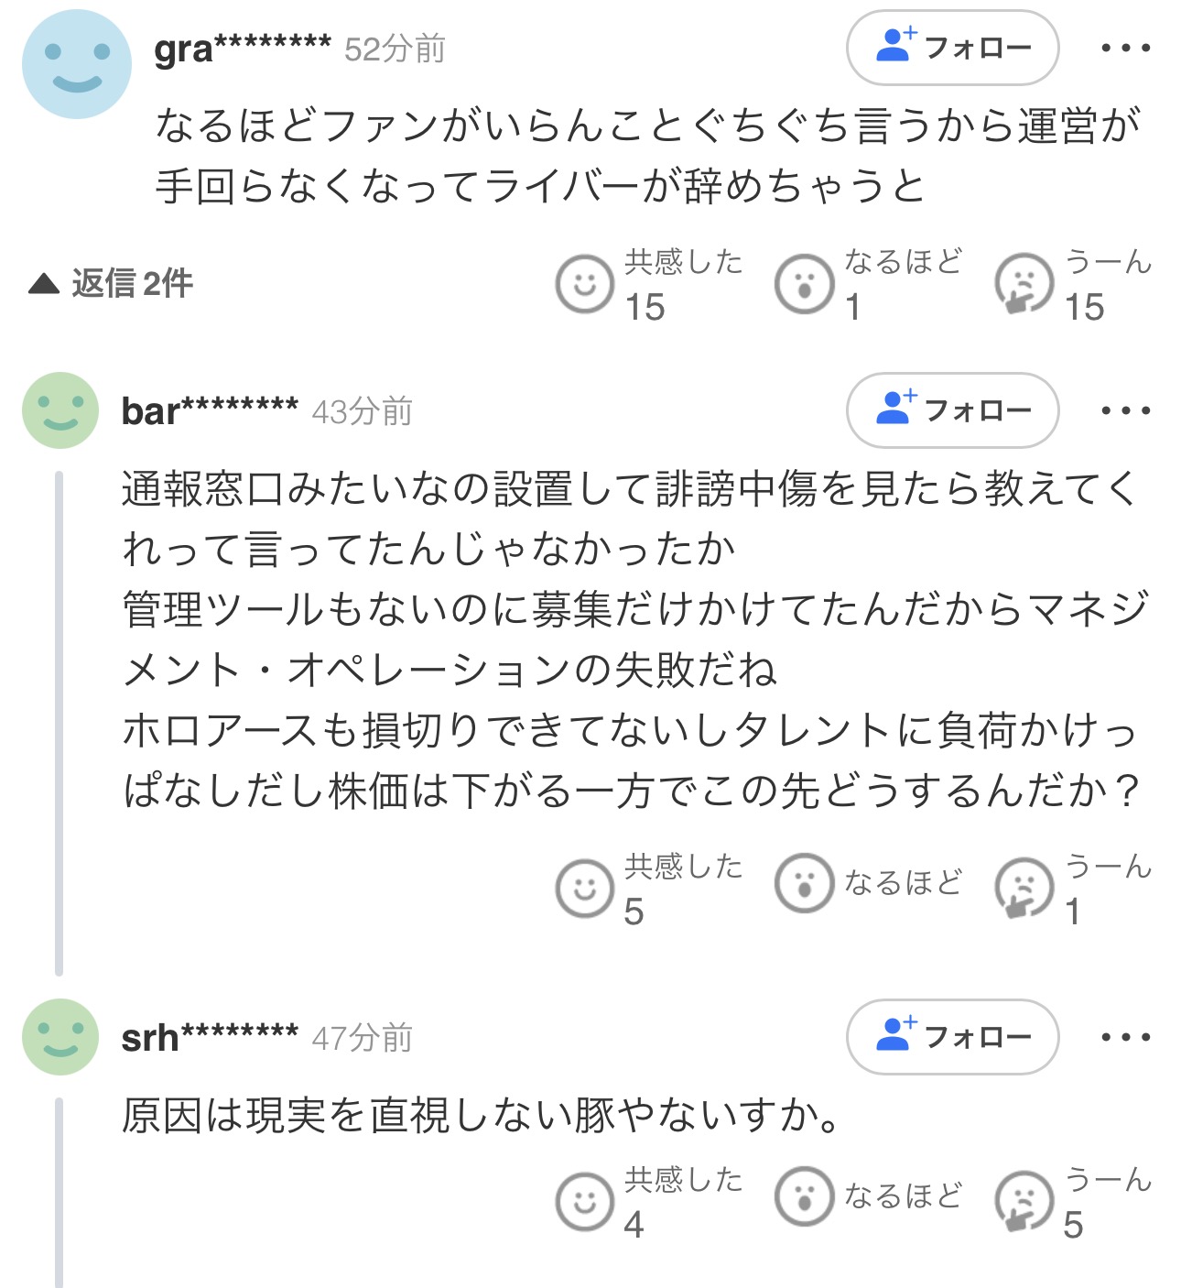Screen dimensions: 1181x1288
Task: Follow user srh with フォロー button
Action: pyautogui.click(x=952, y=1037)
